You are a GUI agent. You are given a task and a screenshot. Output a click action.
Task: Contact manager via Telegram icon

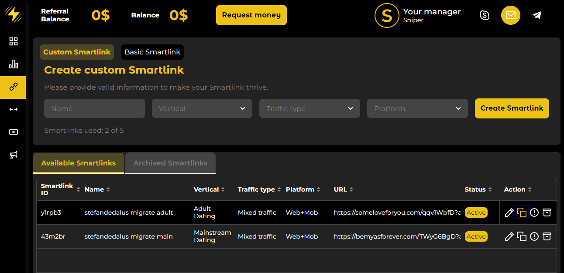tap(537, 16)
